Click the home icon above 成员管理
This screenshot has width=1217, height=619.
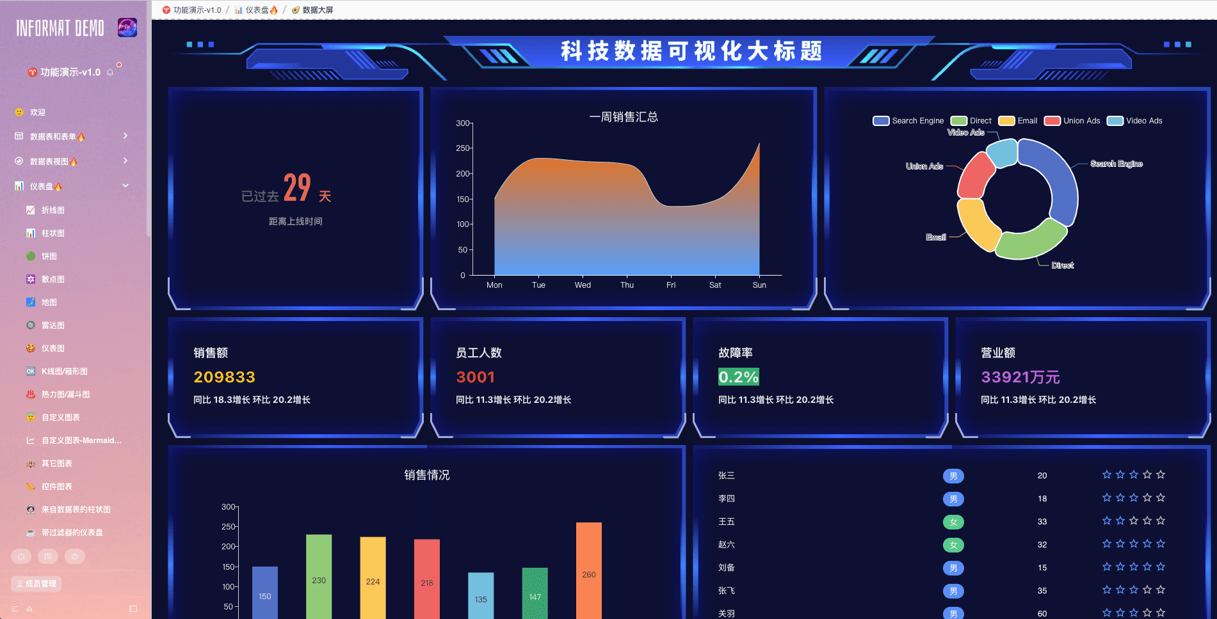pos(20,556)
